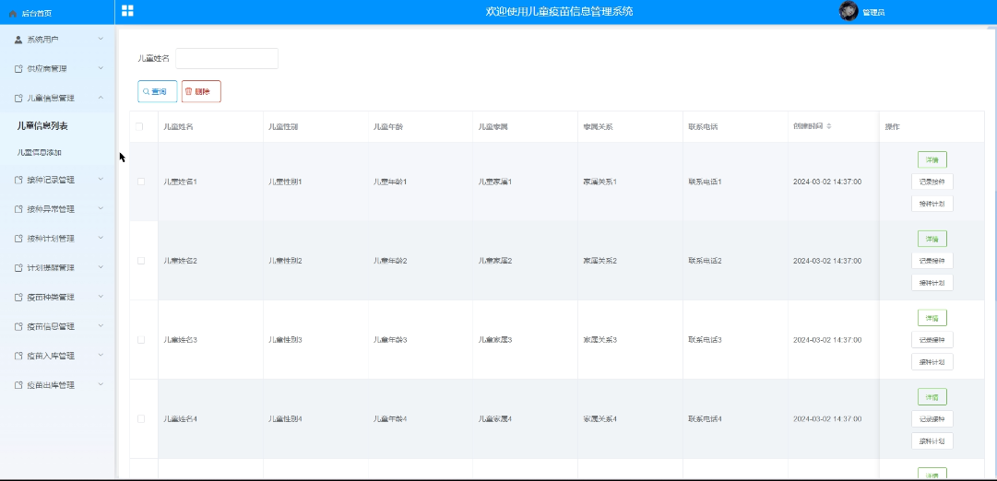Open the 管理员 avatar picture
This screenshot has width=997, height=481.
(849, 11)
